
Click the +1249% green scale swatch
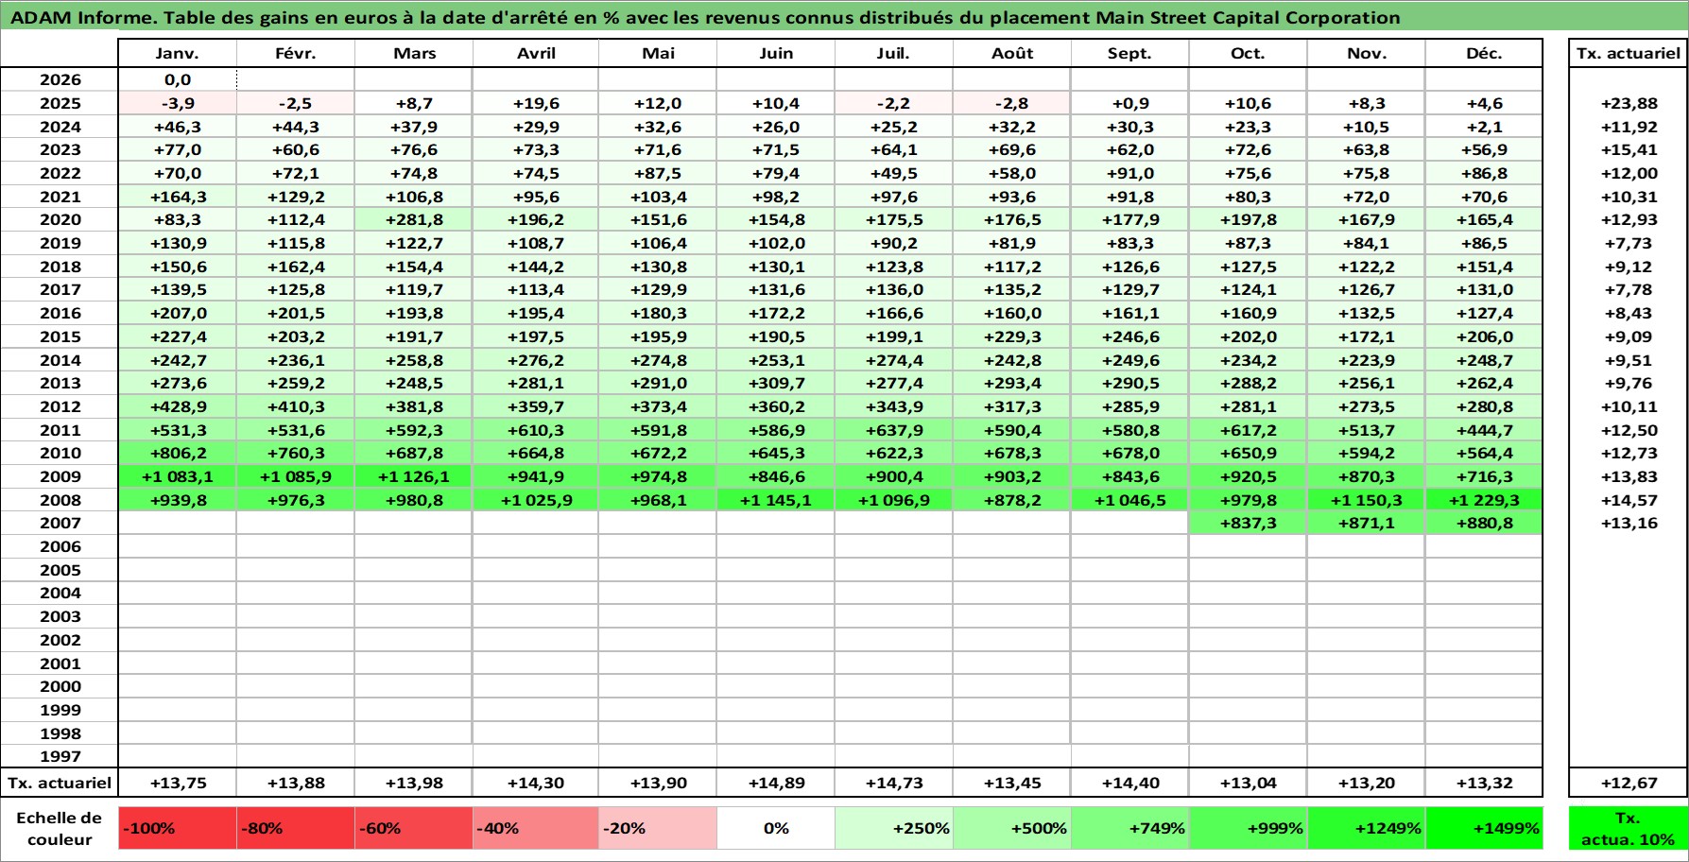1367,828
